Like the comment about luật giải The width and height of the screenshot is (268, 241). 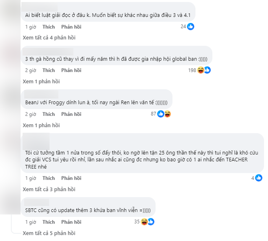(49, 27)
